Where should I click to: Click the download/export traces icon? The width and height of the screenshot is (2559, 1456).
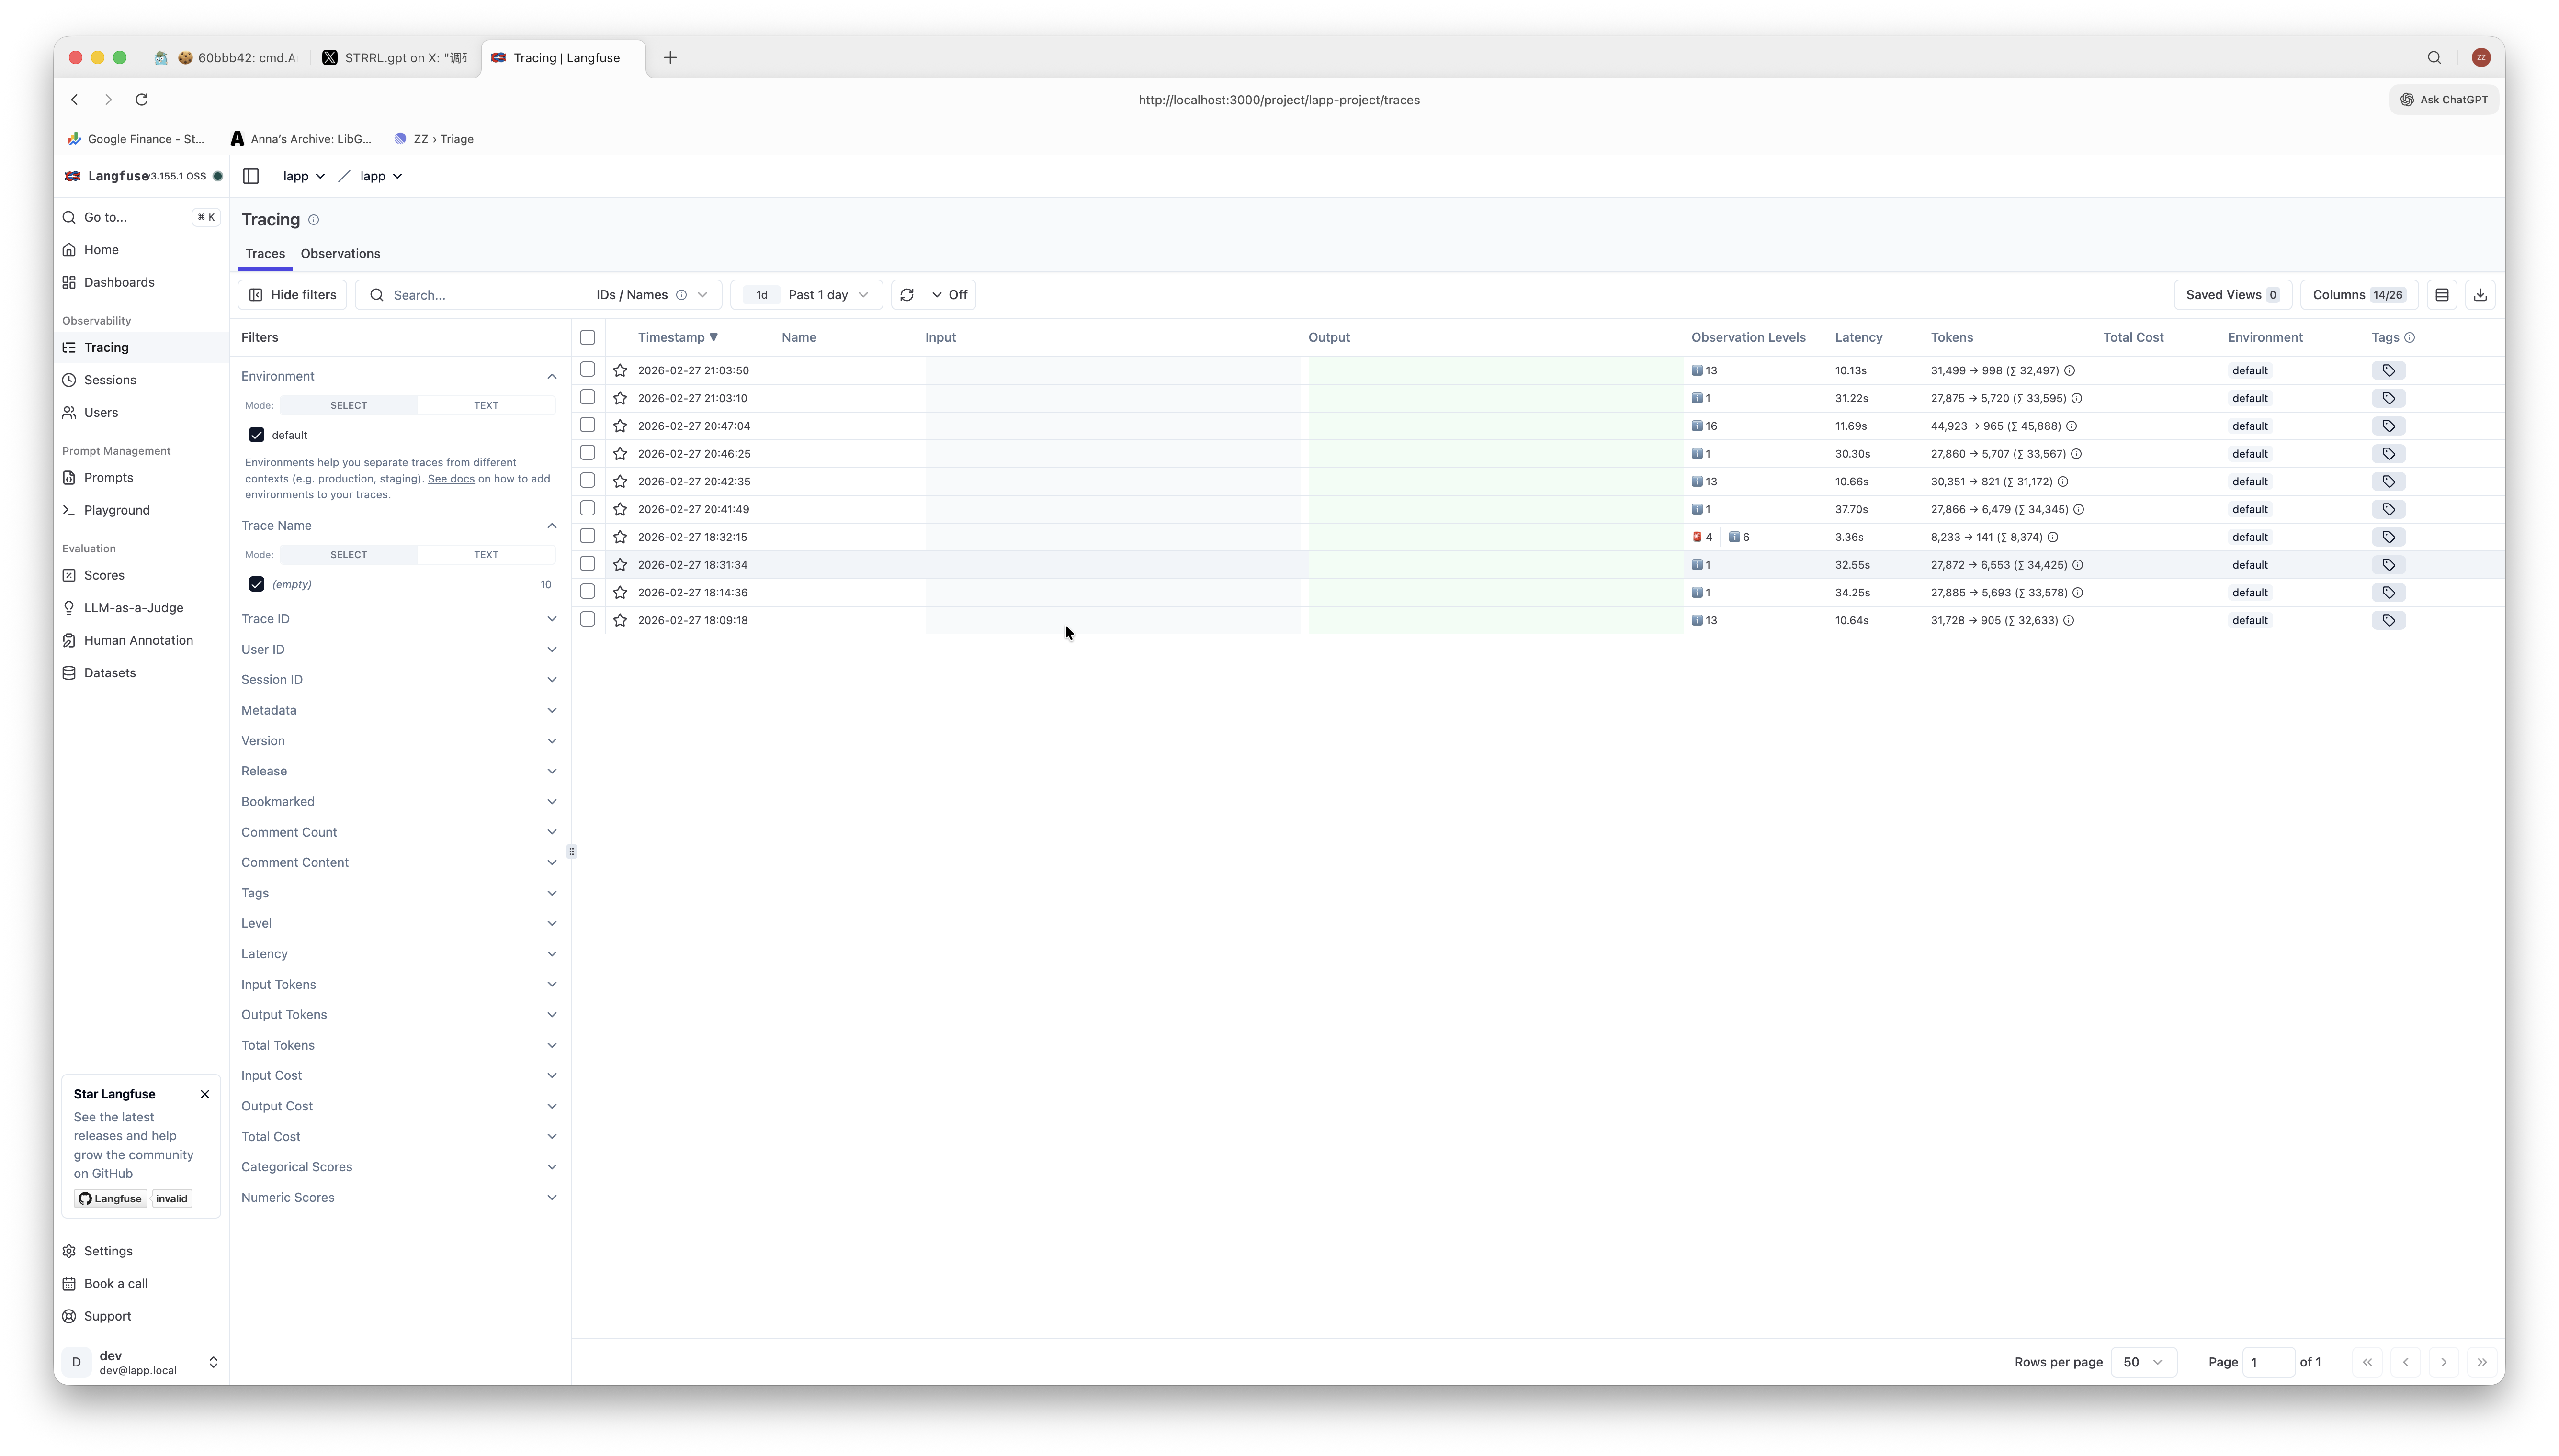[x=2480, y=295]
